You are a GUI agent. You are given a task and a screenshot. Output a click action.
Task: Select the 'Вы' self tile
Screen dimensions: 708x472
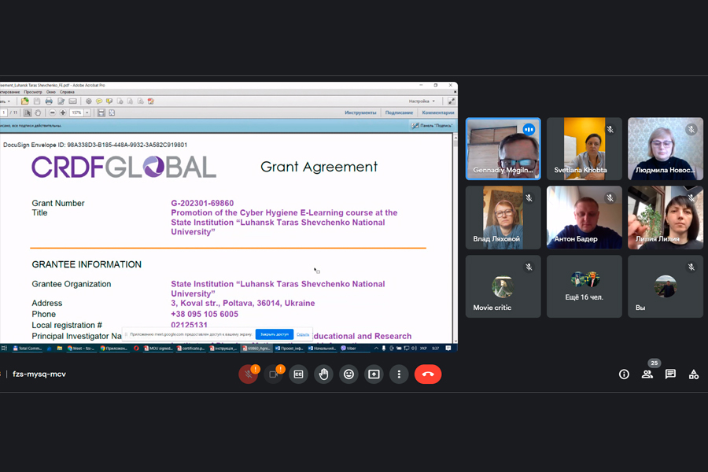tap(666, 286)
